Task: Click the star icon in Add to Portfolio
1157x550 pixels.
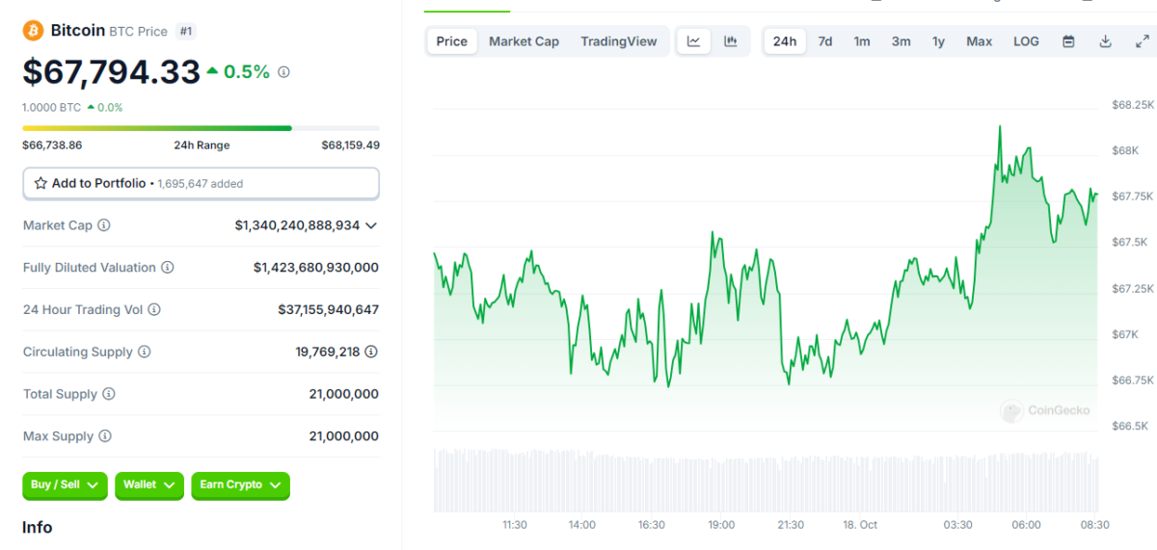Action: coord(40,183)
